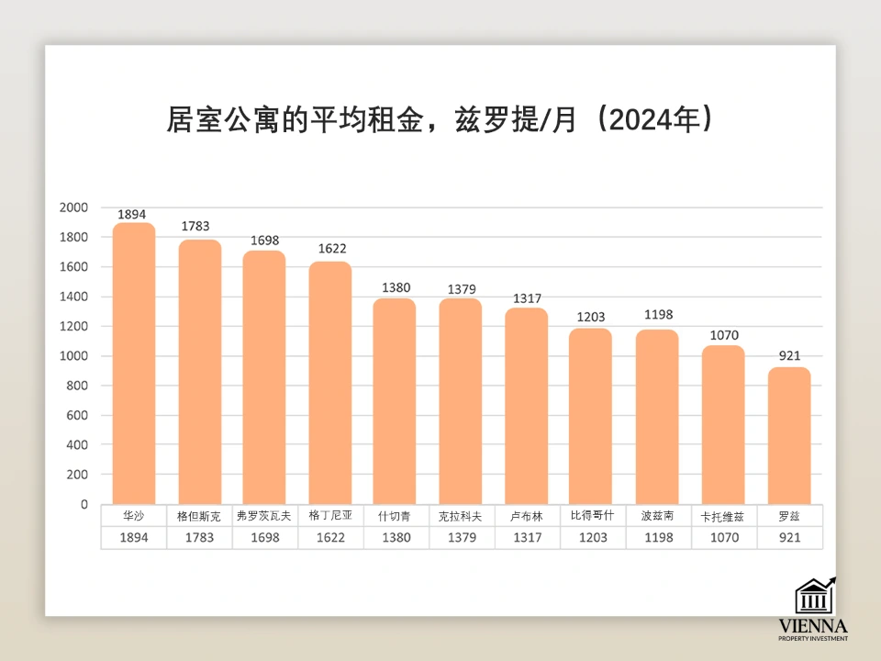Select the 1622 cell under 格丁尼亚
The height and width of the screenshot is (661, 881).
tap(330, 538)
